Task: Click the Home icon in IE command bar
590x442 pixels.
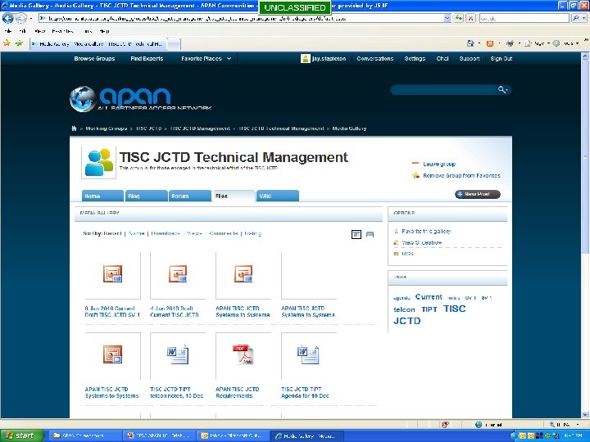Action: [470, 43]
